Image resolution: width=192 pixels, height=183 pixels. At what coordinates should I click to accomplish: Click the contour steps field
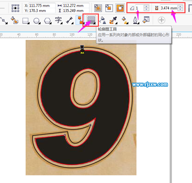(x=140, y=8)
